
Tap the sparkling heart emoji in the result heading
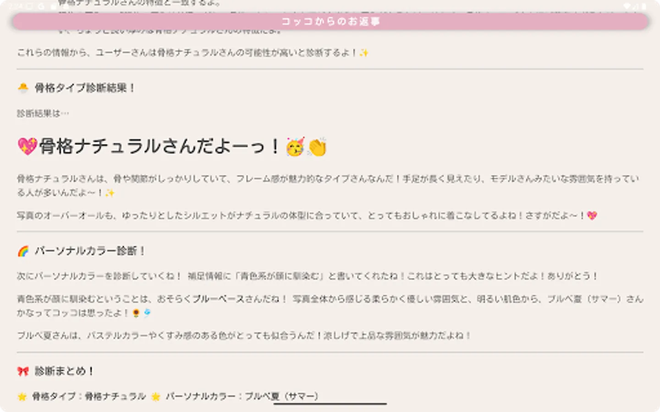27,145
